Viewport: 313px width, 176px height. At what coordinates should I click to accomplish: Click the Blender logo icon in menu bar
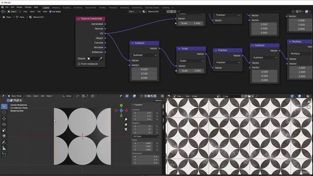(2, 7)
